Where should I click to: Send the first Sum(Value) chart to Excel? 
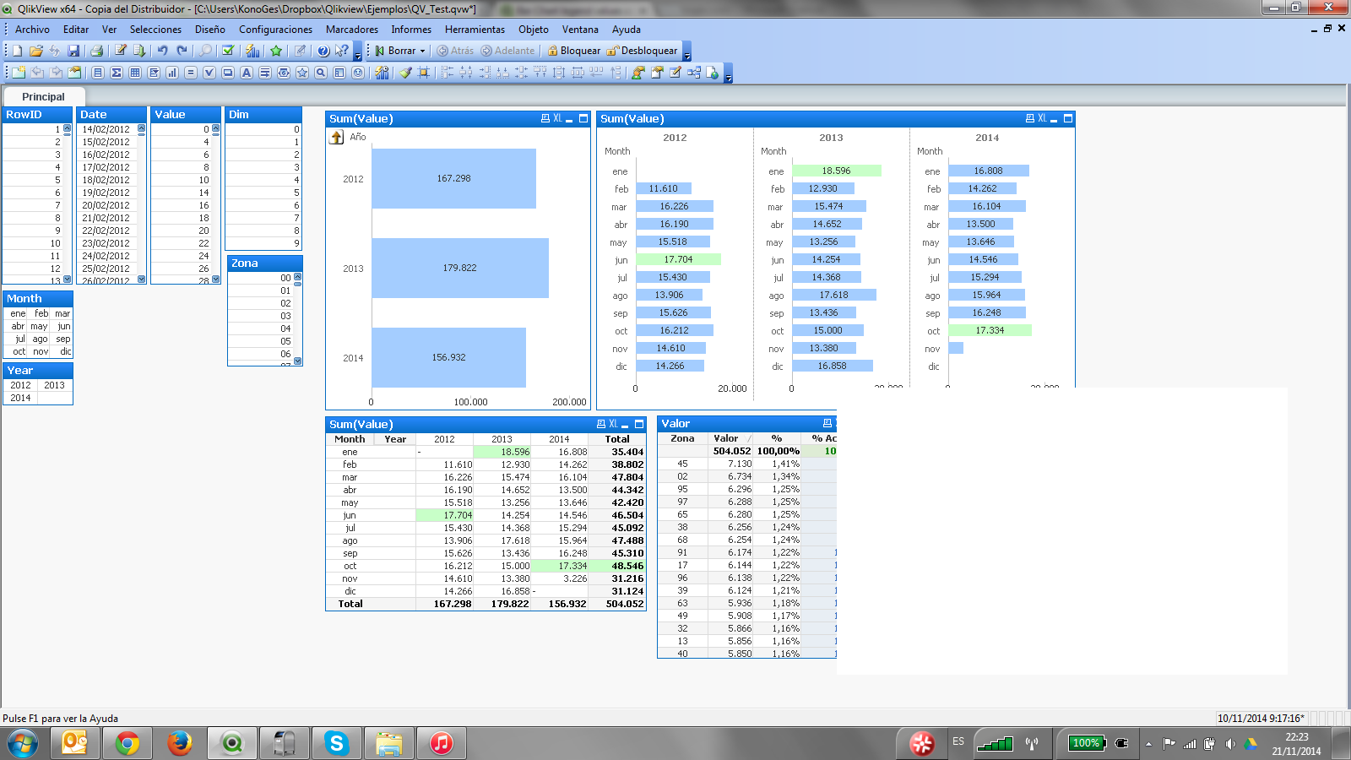(x=557, y=118)
